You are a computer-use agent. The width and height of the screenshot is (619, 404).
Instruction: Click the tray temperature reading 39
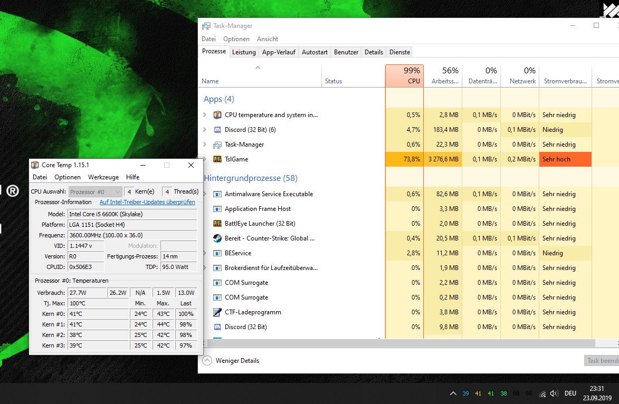click(x=466, y=393)
